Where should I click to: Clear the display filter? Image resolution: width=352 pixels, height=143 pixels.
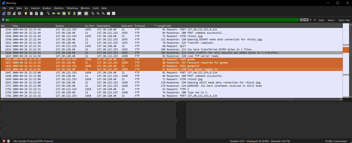point(301,20)
